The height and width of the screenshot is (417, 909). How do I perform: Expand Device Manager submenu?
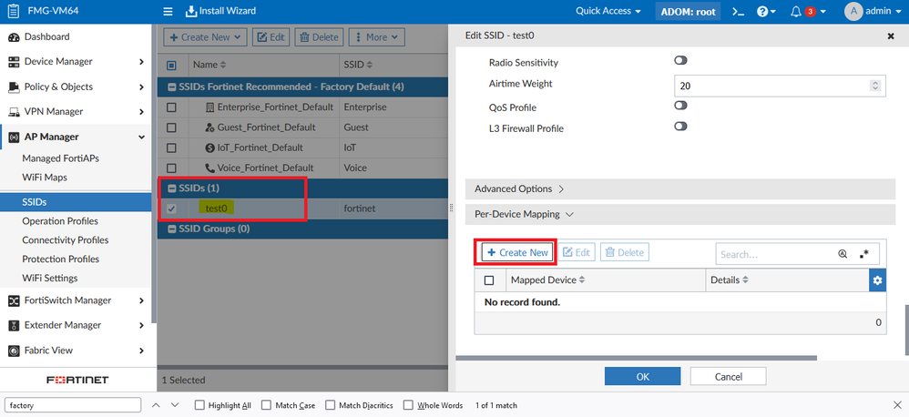141,62
